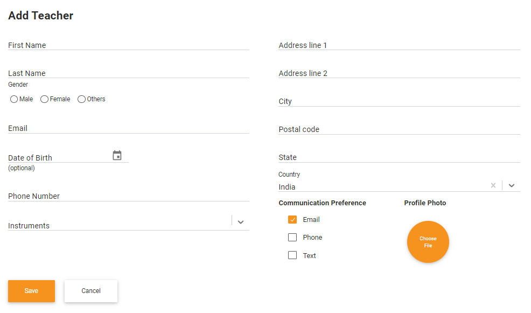Expand the Country dropdown arrow
Image resolution: width=531 pixels, height=313 pixels.
pos(512,186)
